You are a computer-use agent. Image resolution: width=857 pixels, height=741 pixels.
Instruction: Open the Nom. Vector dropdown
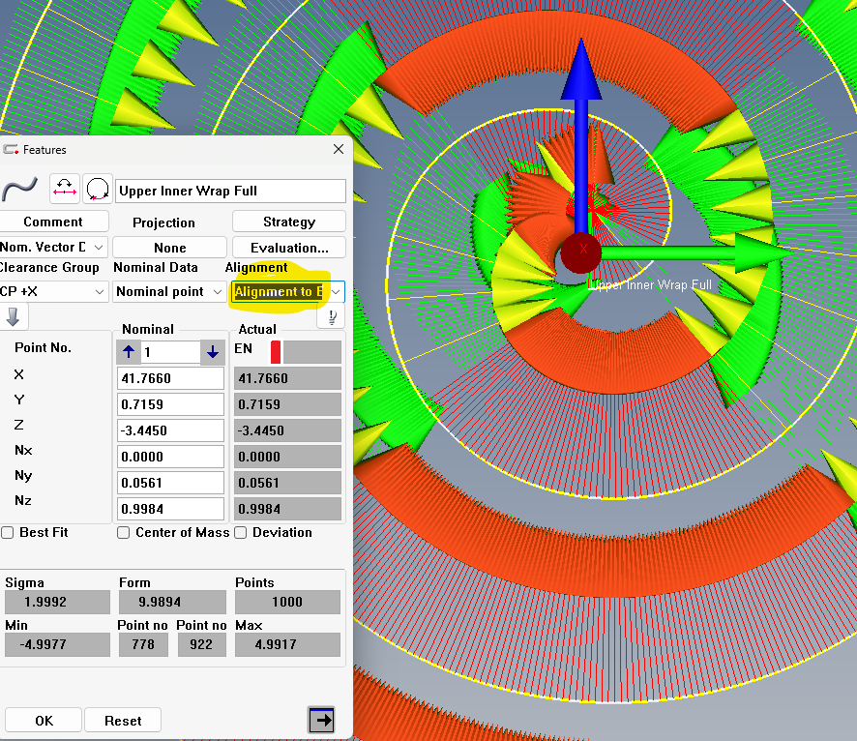53,248
